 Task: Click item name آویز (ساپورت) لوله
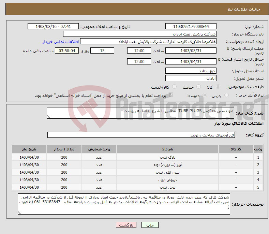coord(167,165)
